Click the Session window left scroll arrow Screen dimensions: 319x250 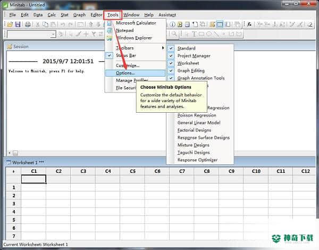pyautogui.click(x=10, y=153)
